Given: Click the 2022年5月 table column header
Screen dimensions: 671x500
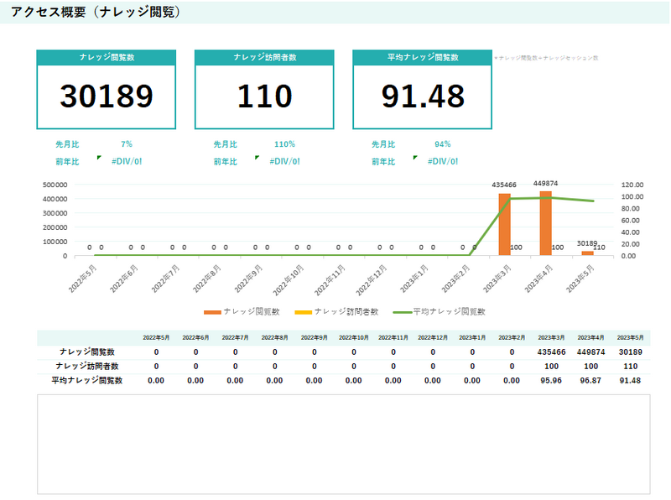Looking at the screenshot, I should coord(156,337).
